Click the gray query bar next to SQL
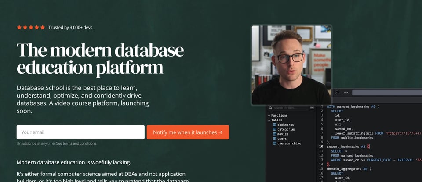This screenshot has width=422, height=182. click(387, 93)
